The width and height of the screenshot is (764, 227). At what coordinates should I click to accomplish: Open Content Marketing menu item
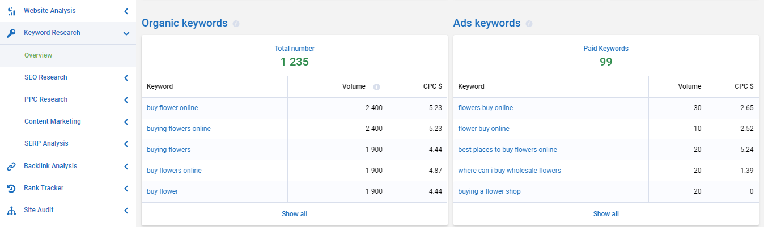53,121
